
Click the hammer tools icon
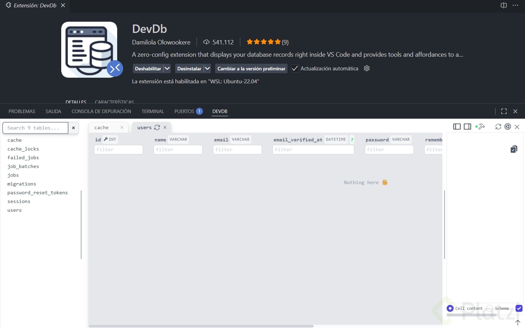pyautogui.click(x=481, y=126)
